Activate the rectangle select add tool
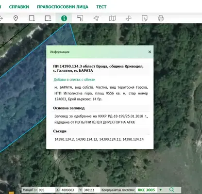 [32, 18]
